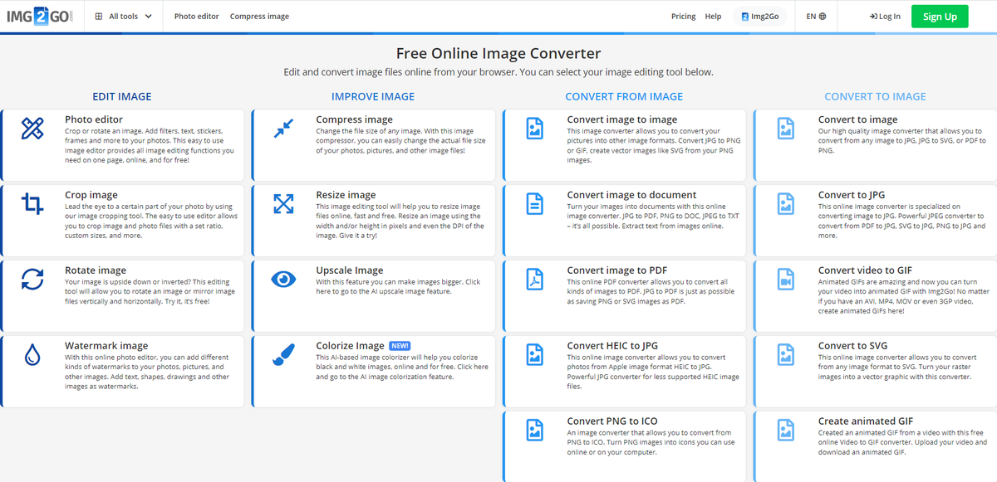This screenshot has width=997, height=482.
Task: Click the IMG2GO logo
Action: (40, 16)
